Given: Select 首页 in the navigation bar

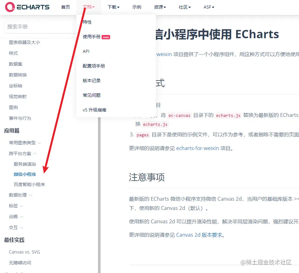Looking at the screenshot, I should 66,7.
